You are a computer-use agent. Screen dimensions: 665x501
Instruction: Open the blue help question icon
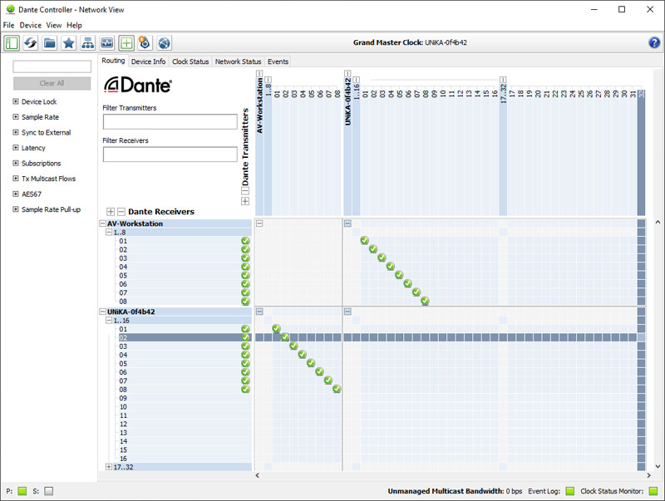[654, 42]
